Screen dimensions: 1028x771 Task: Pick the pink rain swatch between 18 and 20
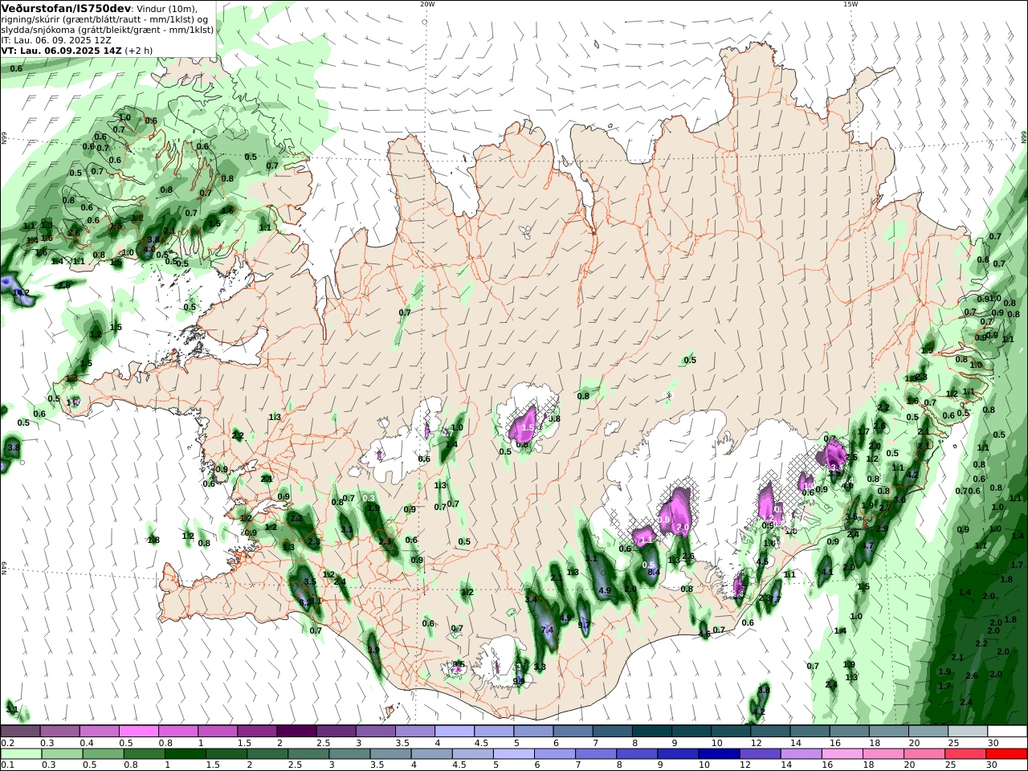(x=884, y=754)
